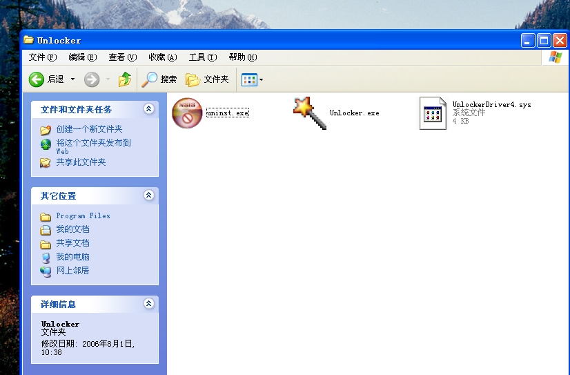Click the Unlocker.exe file name
The width and height of the screenshot is (570, 375).
354,113
